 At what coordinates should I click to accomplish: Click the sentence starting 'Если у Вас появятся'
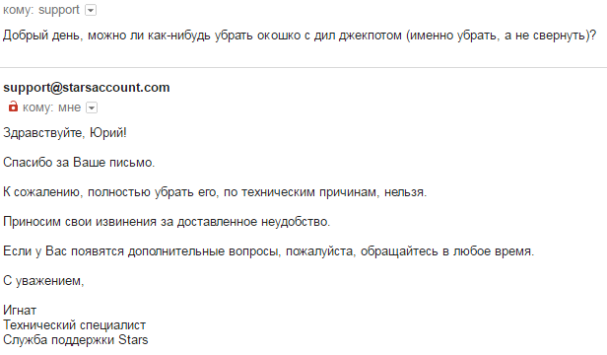tap(268, 251)
